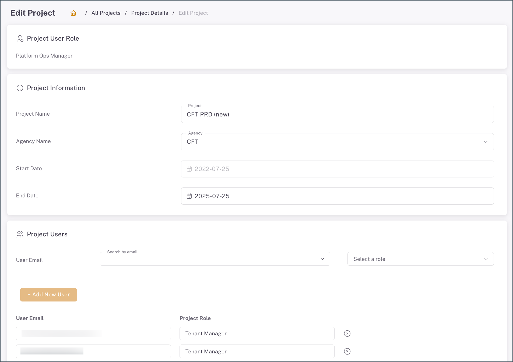Viewport: 513px width, 362px height.
Task: Click the Project Users people icon
Action: pos(20,234)
